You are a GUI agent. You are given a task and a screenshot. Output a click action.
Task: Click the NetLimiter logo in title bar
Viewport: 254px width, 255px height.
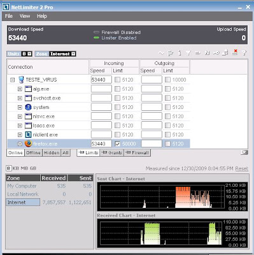[x=6, y=7]
